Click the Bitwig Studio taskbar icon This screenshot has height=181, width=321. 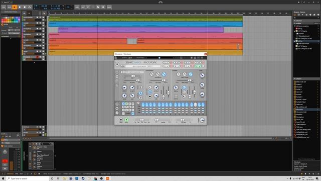[x=107, y=178]
